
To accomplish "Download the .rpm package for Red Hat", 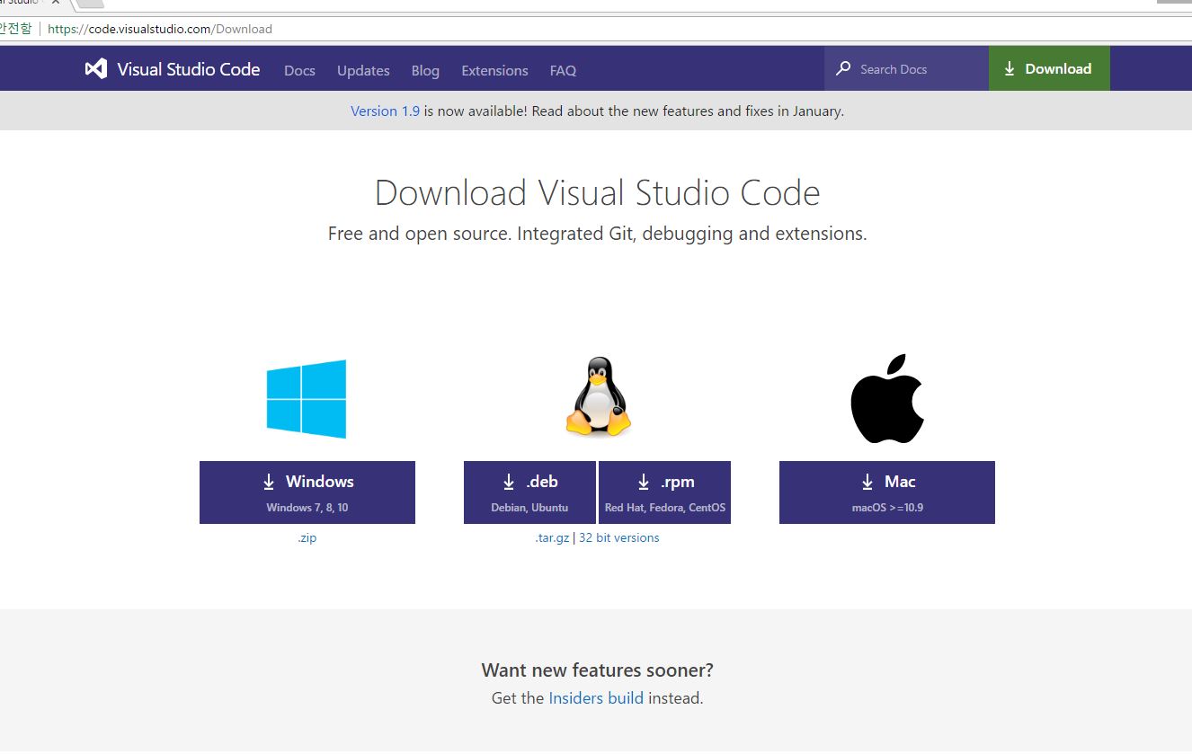I will [664, 492].
